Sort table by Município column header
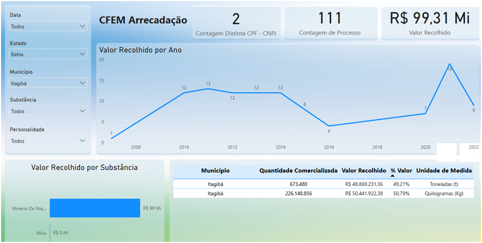 click(x=215, y=171)
